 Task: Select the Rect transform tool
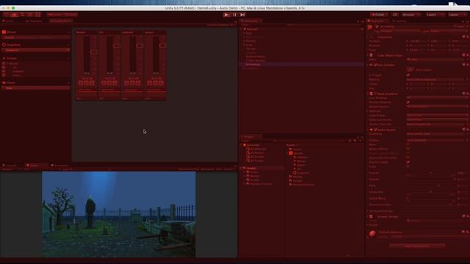point(37,15)
